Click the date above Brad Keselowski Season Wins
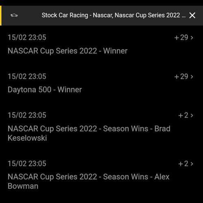 (27, 115)
